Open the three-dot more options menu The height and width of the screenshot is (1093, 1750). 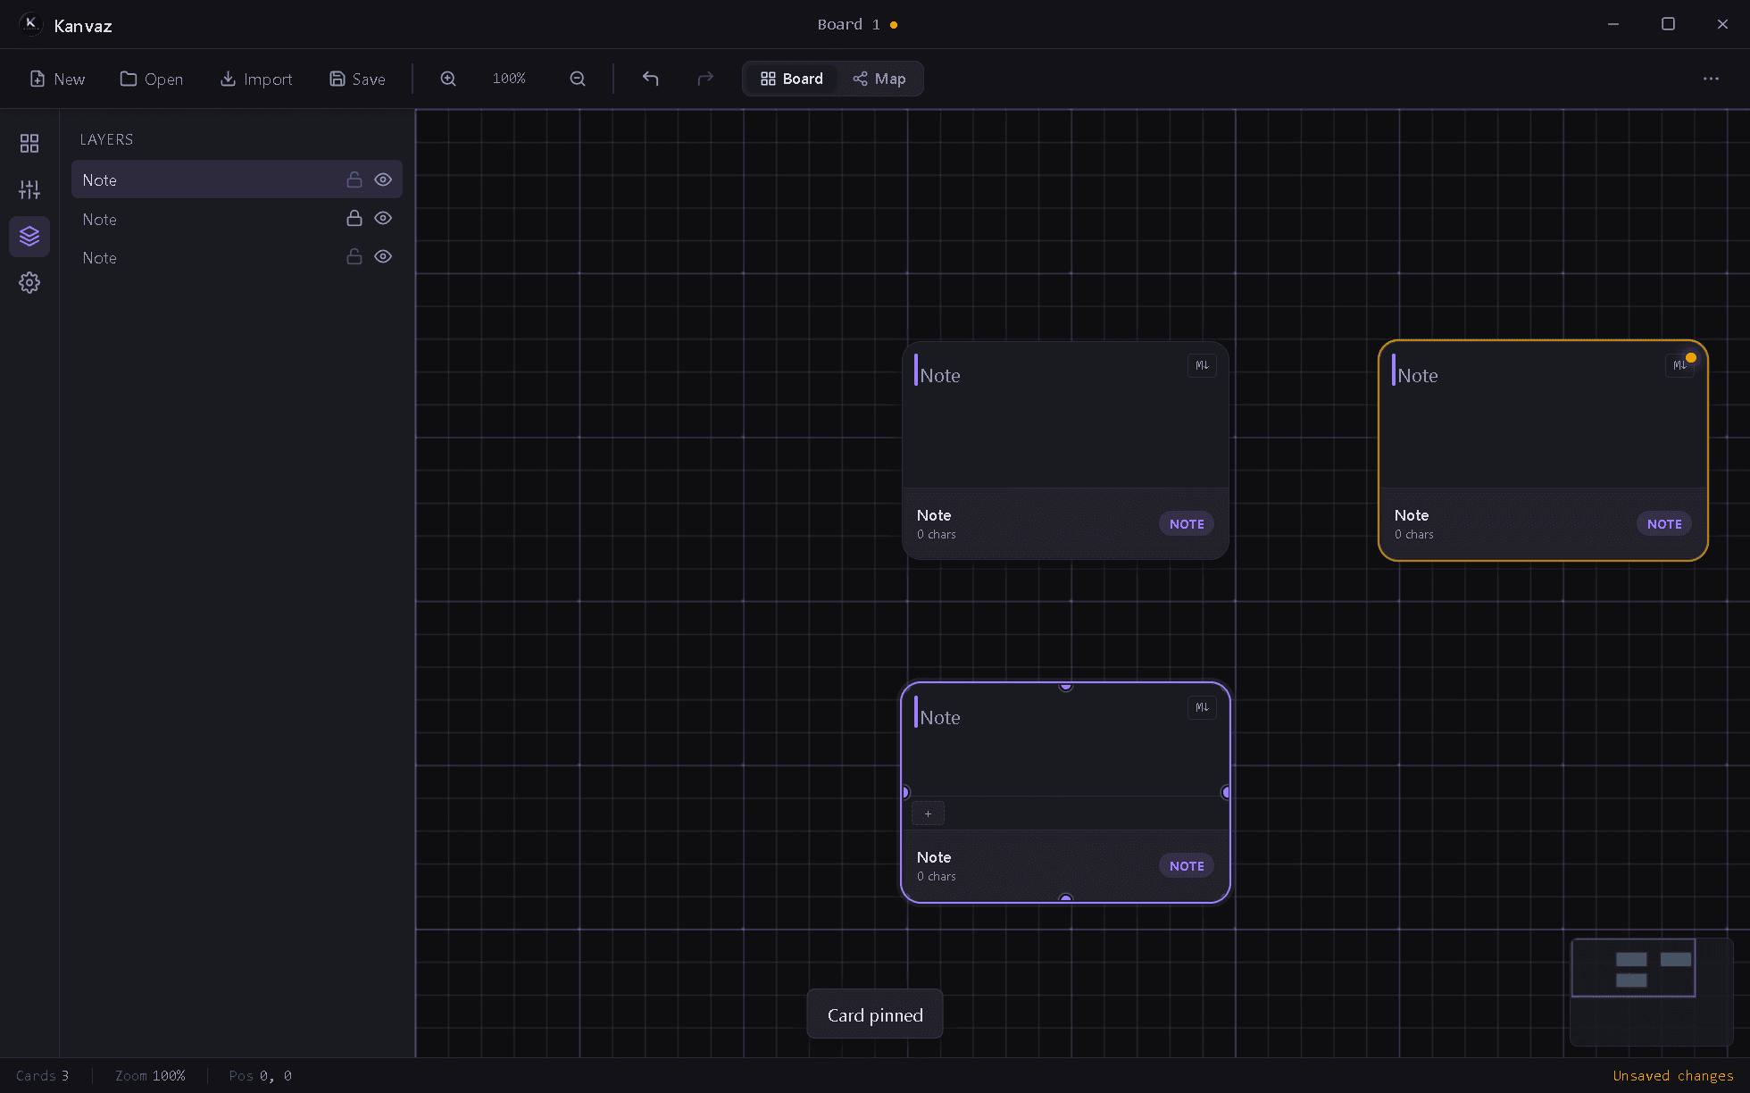point(1711,79)
